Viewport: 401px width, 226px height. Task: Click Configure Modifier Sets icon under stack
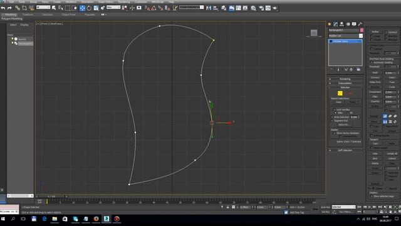[358, 70]
